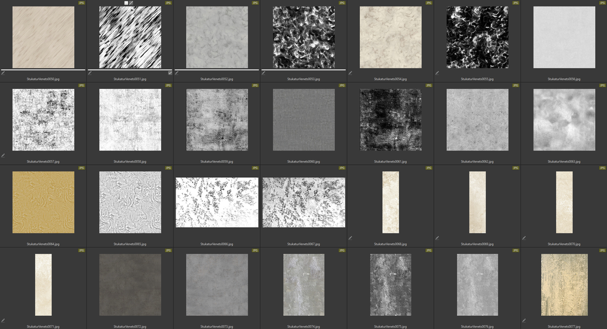Select the StukaturVenets0072 dark brown thumbnail
Viewport: 607px width, 329px height.
(130, 285)
